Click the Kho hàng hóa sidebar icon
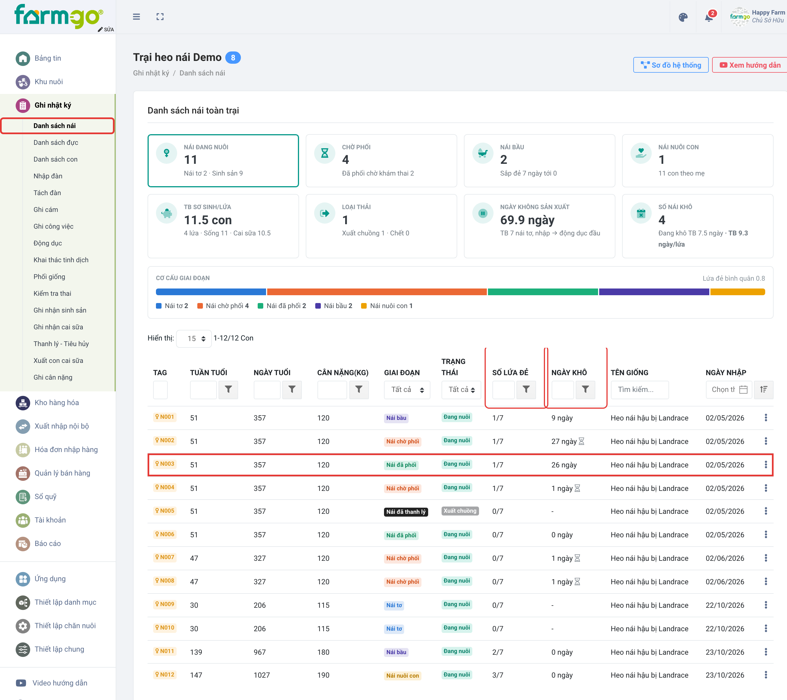 point(23,403)
